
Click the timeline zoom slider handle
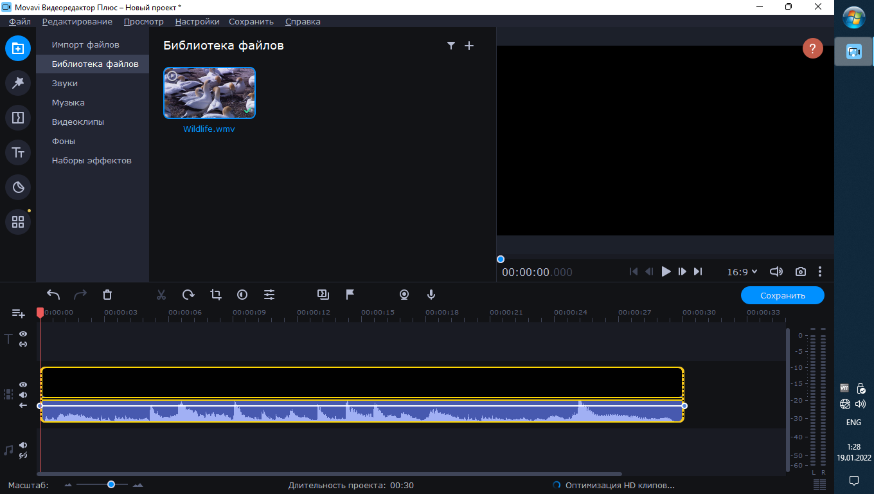111,484
